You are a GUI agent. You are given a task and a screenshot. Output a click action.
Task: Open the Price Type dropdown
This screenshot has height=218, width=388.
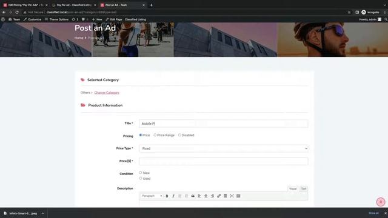pyautogui.click(x=224, y=148)
